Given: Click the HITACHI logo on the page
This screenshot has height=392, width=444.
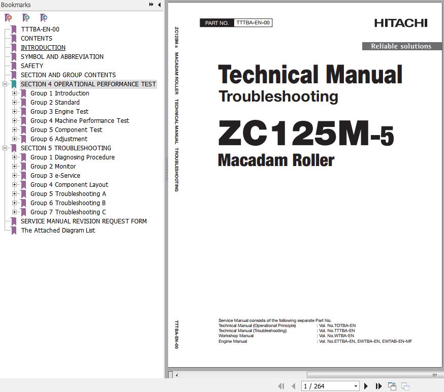Looking at the screenshot, I should pos(401,23).
